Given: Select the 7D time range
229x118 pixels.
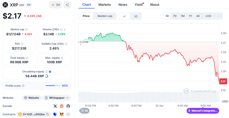Looking at the screenshot, I should coord(175,16).
